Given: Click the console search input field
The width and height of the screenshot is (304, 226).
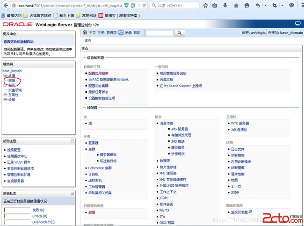Looking at the screenshot, I should tap(159, 33).
